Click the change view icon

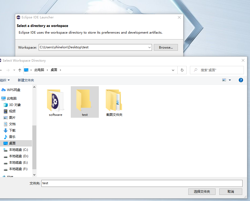pos(224,80)
